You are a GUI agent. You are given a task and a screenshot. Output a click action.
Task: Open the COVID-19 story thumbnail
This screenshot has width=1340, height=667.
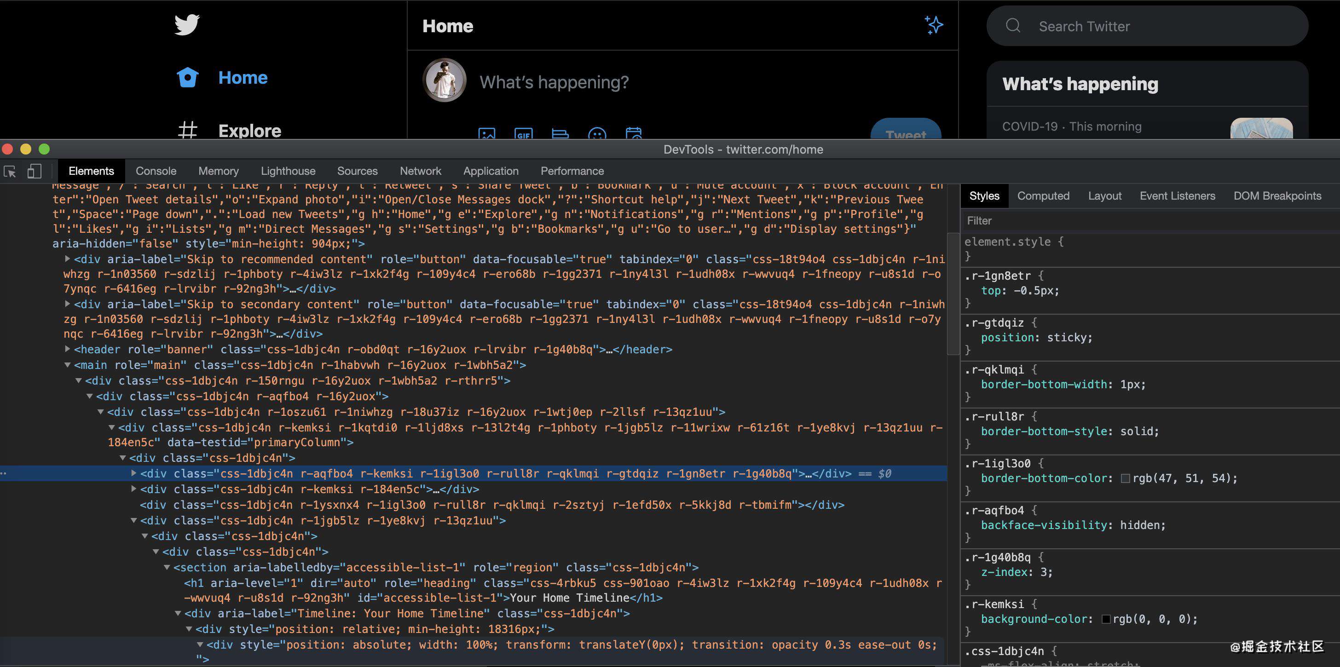click(x=1261, y=128)
